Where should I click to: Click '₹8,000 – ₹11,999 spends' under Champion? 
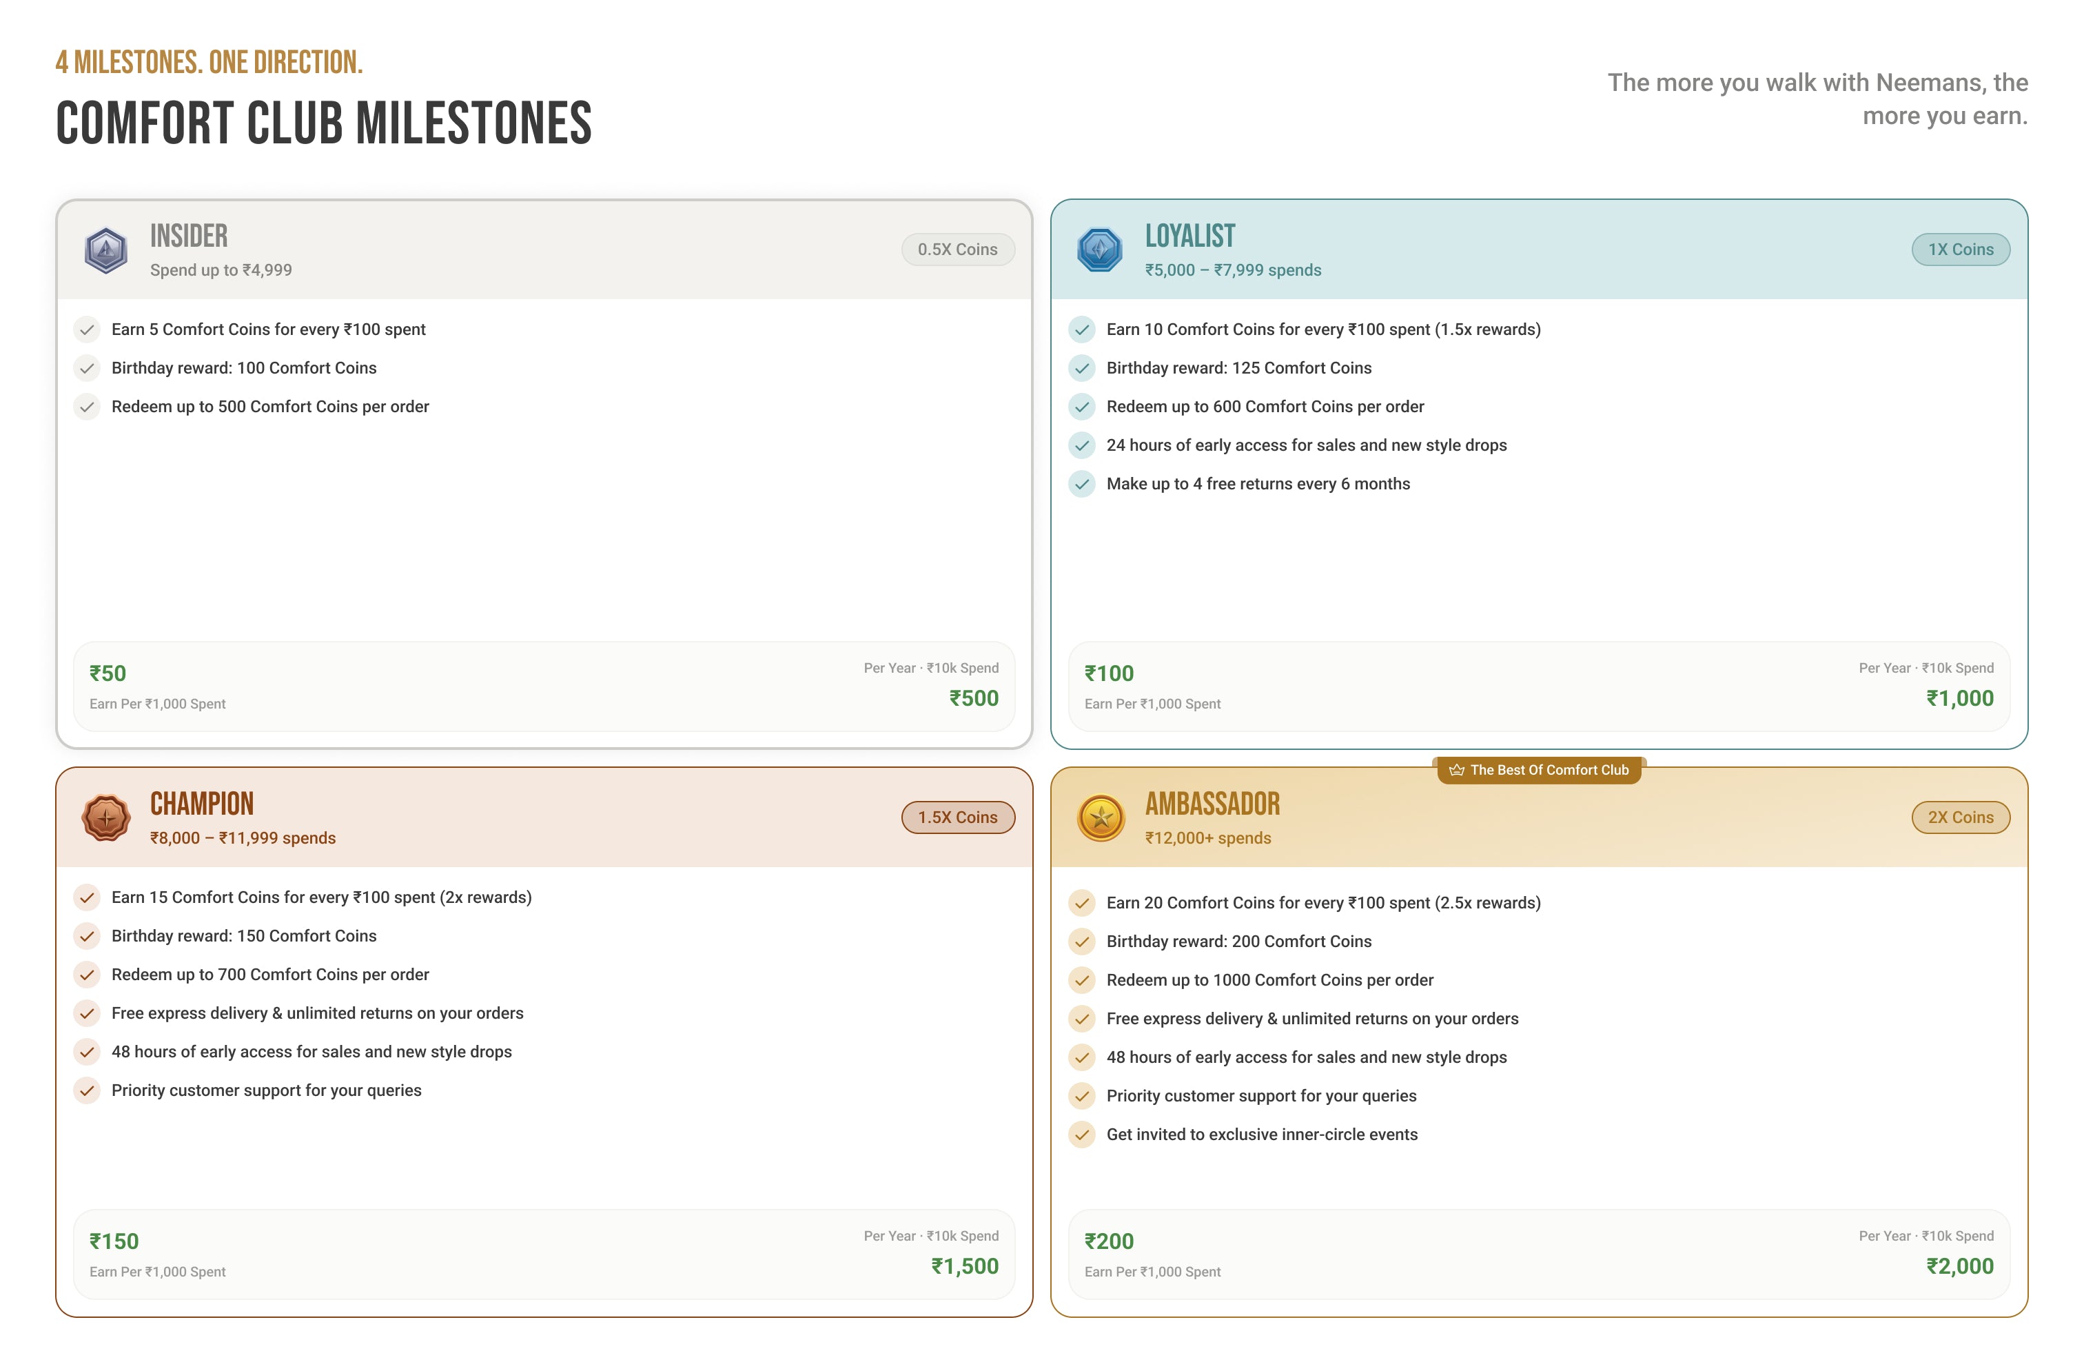tap(243, 838)
